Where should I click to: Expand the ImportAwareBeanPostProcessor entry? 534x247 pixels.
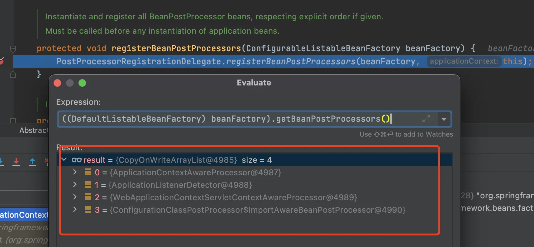click(x=75, y=210)
